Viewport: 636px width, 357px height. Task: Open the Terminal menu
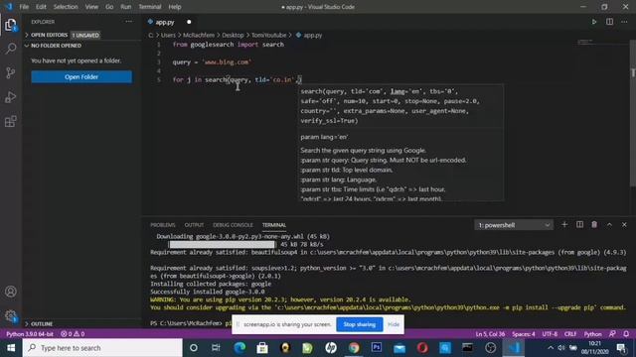coord(150,7)
